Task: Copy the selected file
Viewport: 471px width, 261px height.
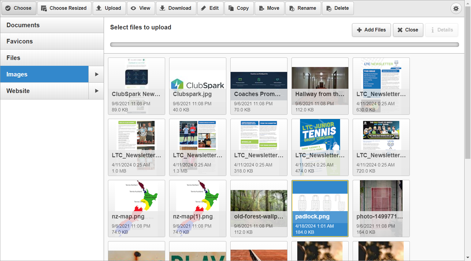Action: pos(239,8)
